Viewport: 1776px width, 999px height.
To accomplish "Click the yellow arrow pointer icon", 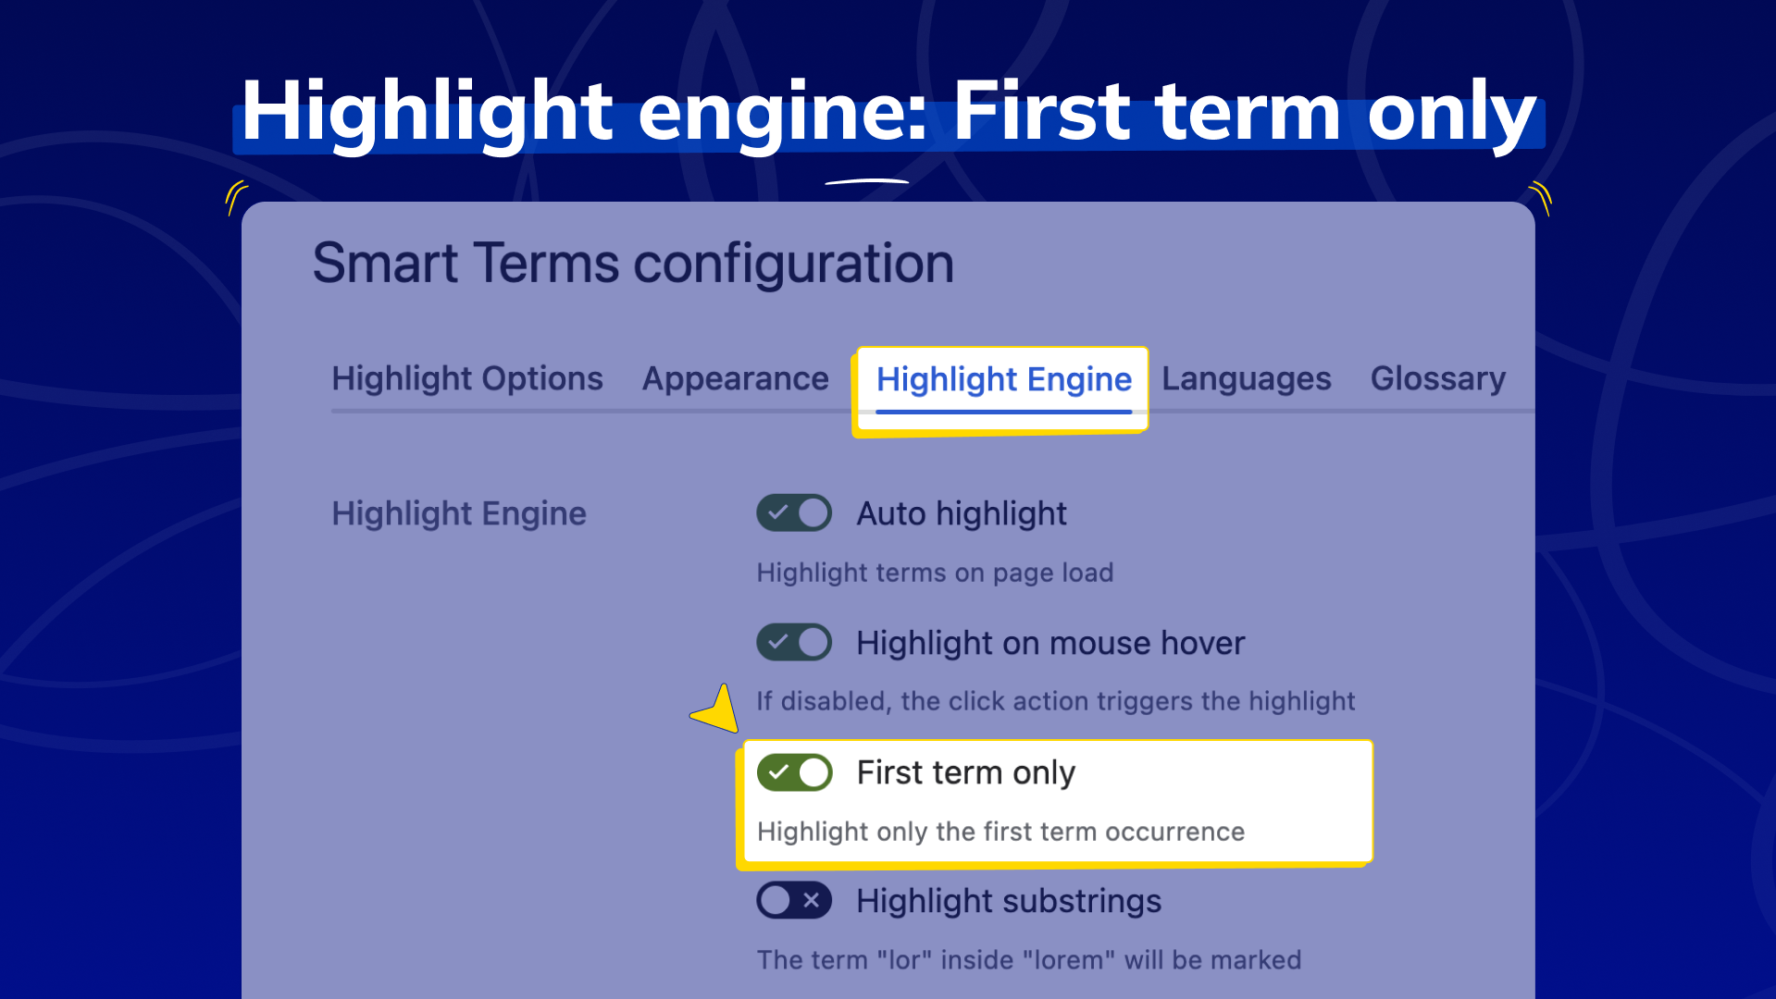I will (719, 712).
